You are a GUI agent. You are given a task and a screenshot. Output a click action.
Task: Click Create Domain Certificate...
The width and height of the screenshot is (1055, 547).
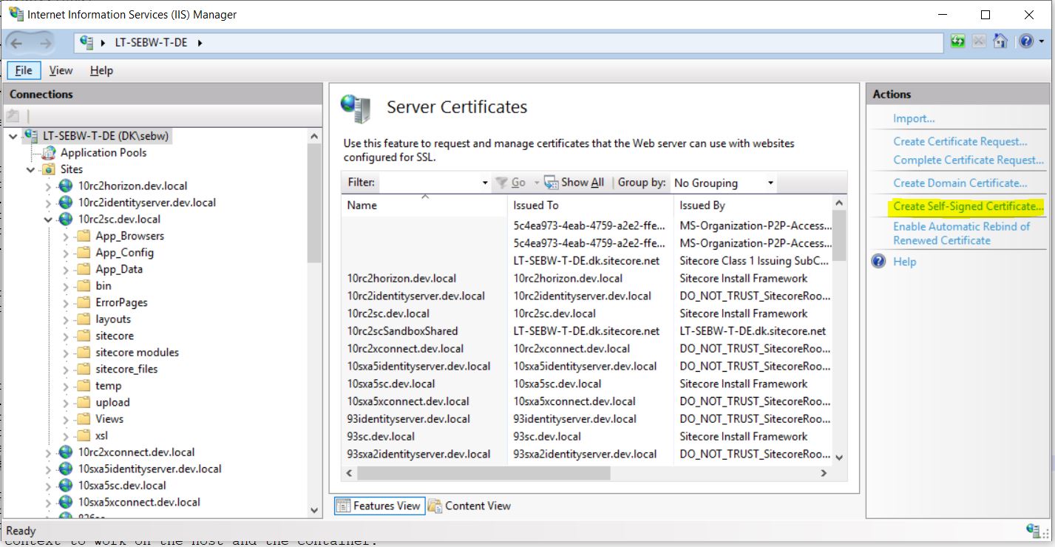[960, 183]
